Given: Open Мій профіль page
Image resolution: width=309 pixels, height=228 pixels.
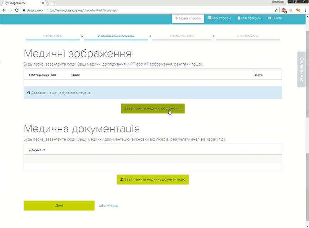Looking at the screenshot, I should tap(249, 18).
